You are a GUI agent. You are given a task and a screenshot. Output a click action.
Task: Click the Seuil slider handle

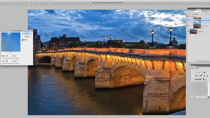point(3,63)
